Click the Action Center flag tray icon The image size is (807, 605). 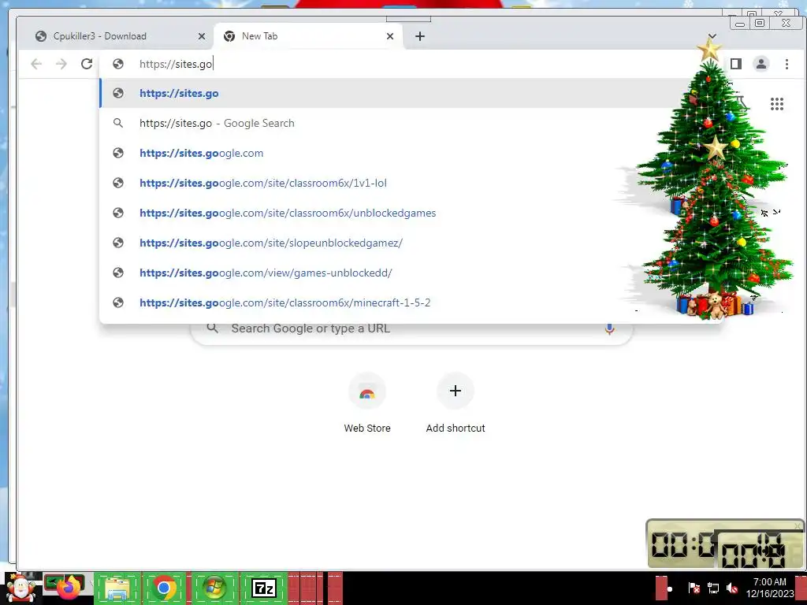[x=694, y=588]
